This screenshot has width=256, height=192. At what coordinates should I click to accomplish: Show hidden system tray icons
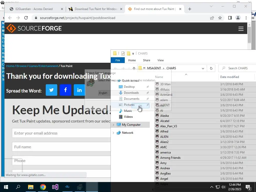coord(211,187)
